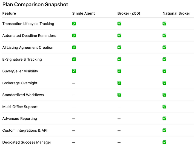Click the Feature column header
The height and width of the screenshot is (151, 194).
pyautogui.click(x=9, y=13)
